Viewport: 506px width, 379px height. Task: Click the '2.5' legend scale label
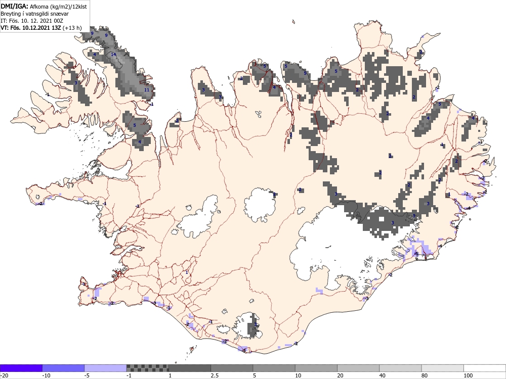(x=214, y=375)
